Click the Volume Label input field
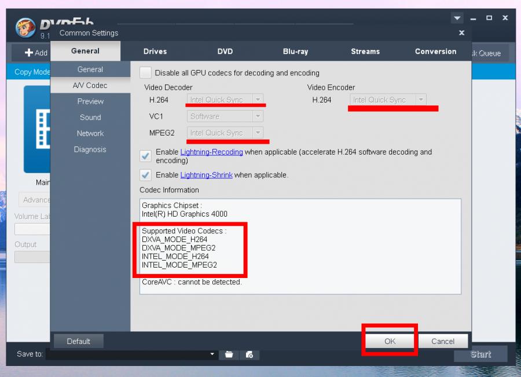Image resolution: width=521 pixels, height=377 pixels. 32,229
